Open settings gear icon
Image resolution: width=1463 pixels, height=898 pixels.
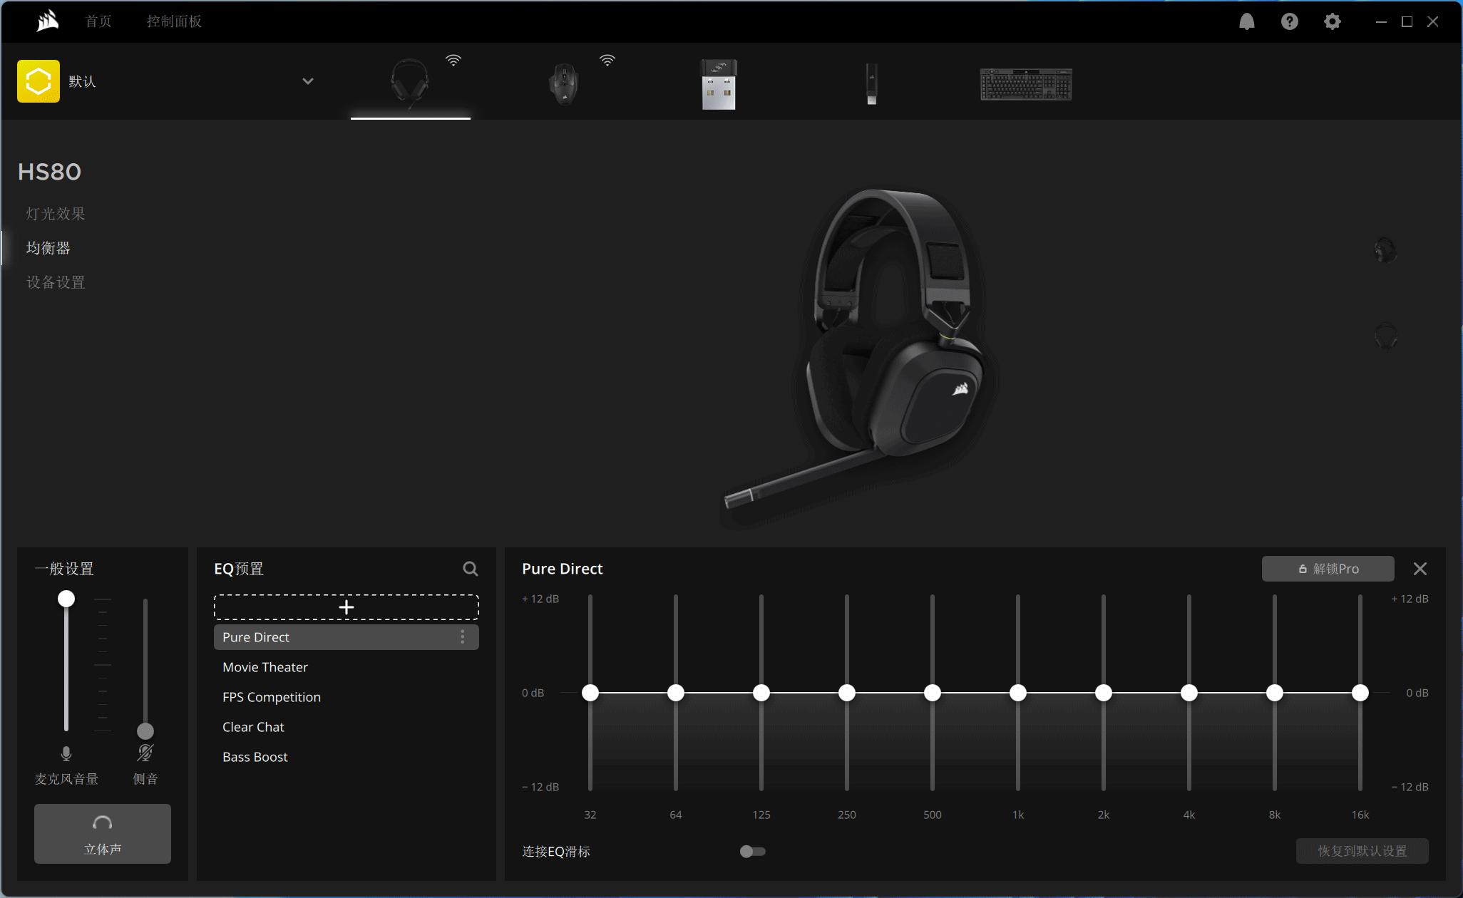coord(1332,21)
